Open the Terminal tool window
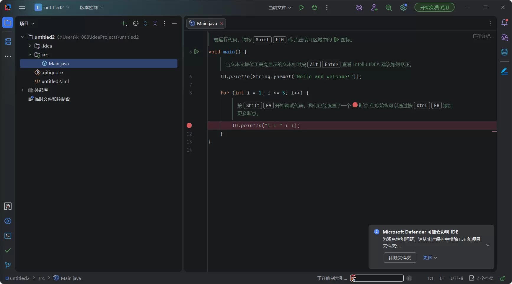Screen dimensions: 512x284 point(8,236)
